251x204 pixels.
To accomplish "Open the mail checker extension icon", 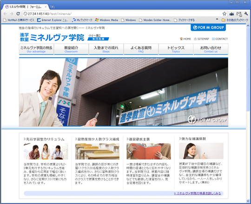I will 239,14.
